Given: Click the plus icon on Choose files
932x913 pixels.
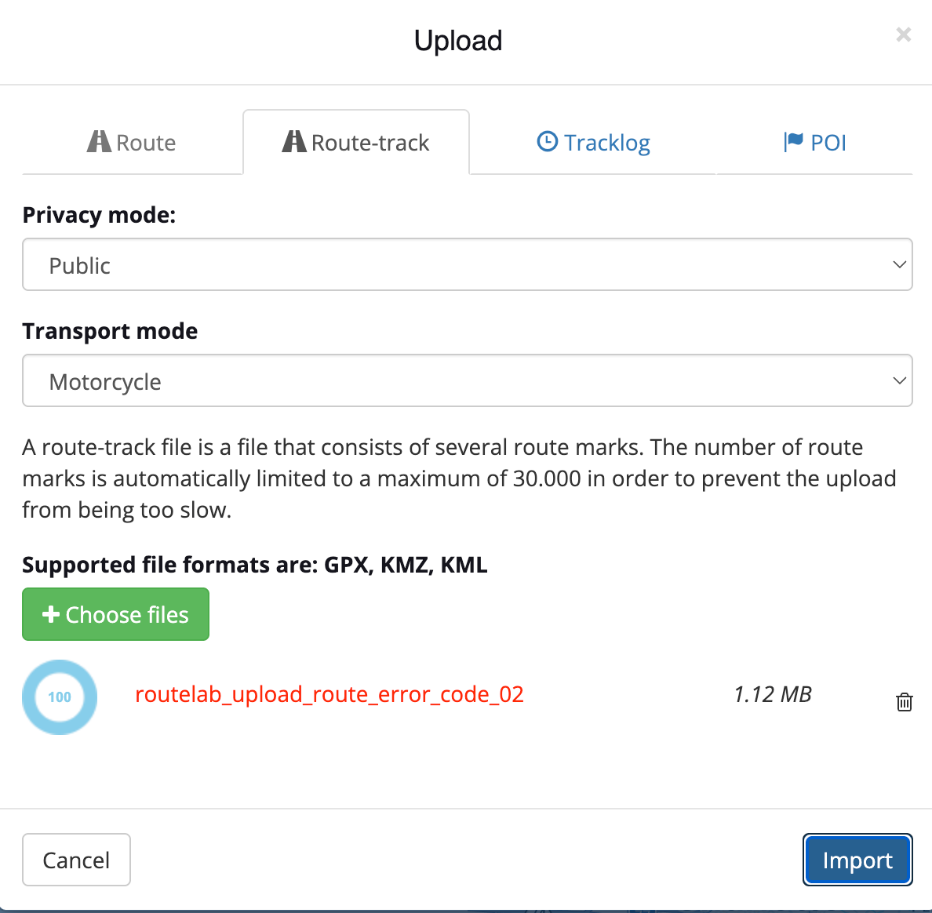Looking at the screenshot, I should point(51,614).
